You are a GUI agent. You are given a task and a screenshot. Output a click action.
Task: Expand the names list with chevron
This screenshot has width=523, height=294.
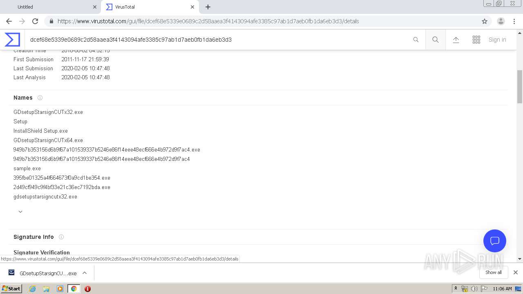(20, 212)
